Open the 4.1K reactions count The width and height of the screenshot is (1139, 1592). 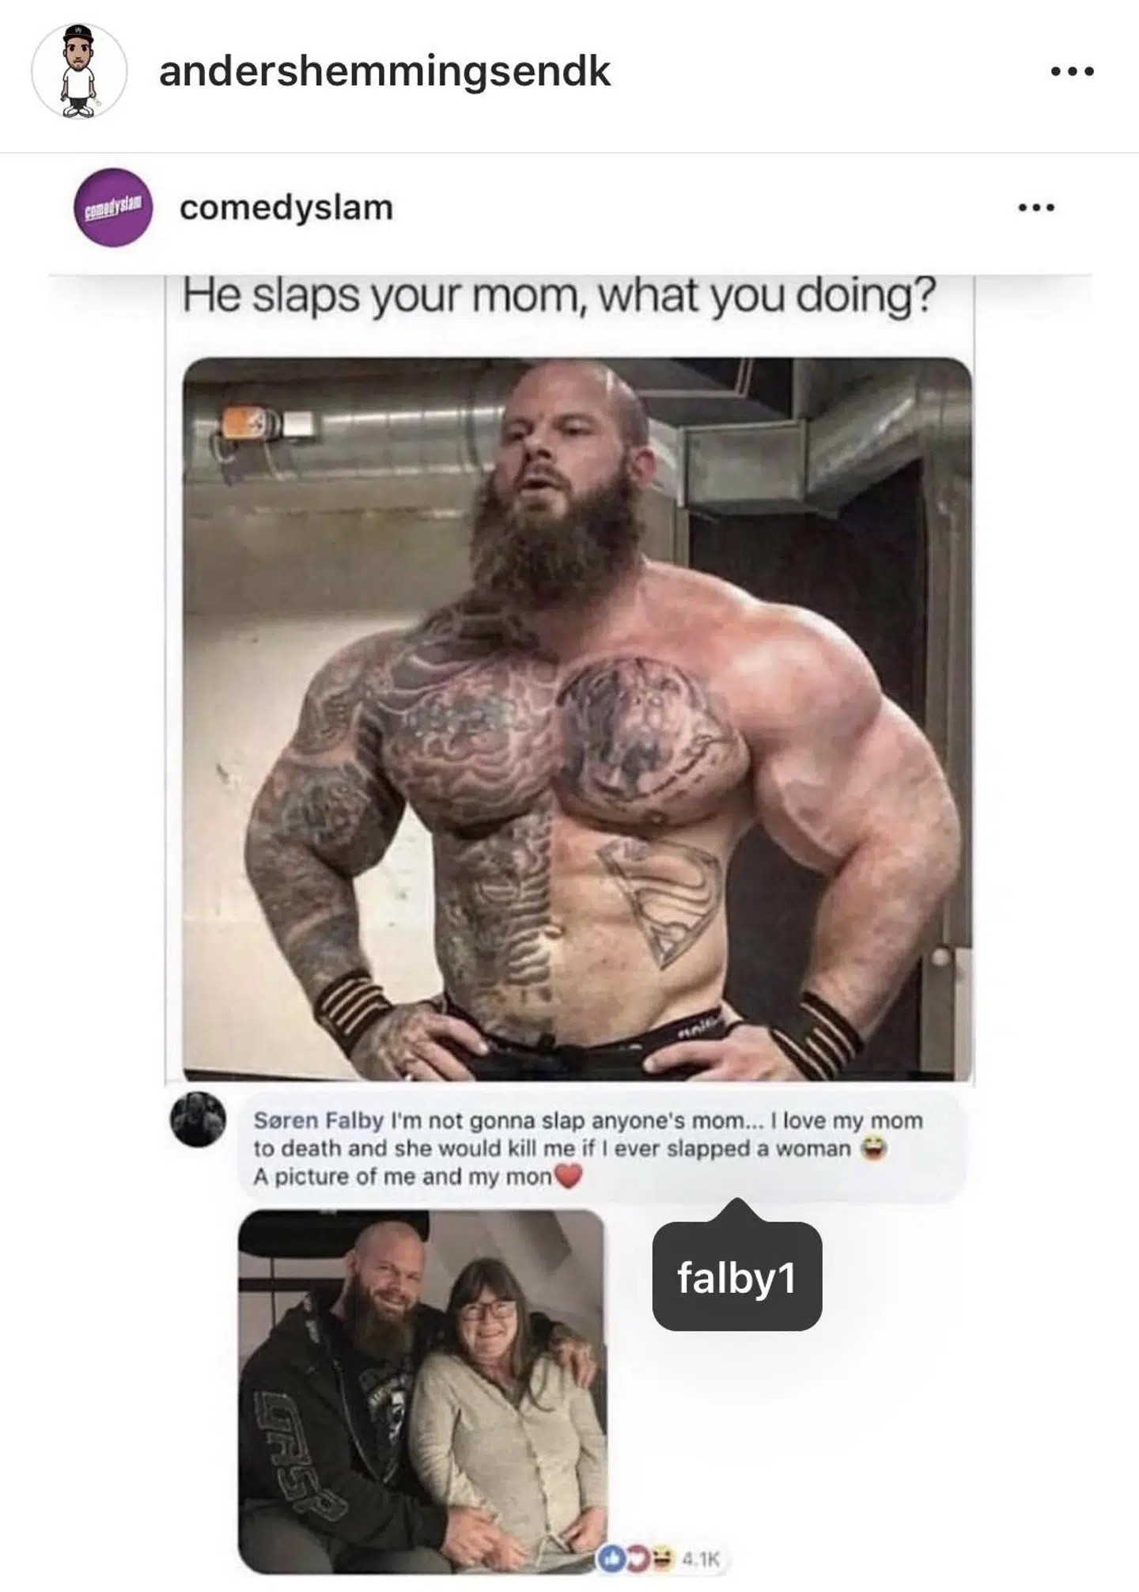pyautogui.click(x=700, y=1559)
